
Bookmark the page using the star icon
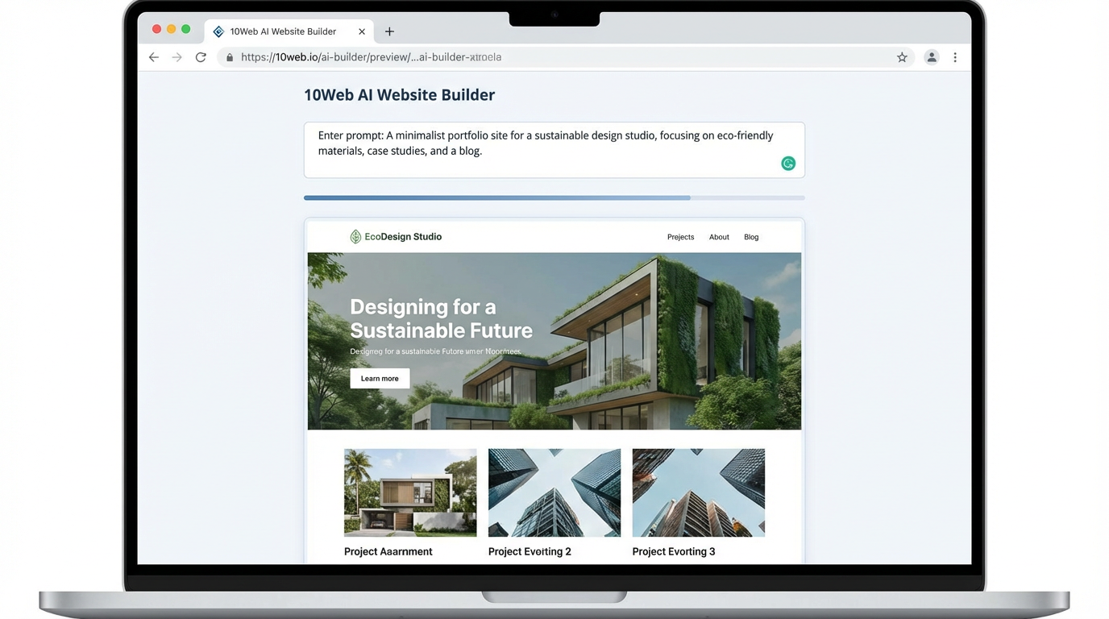click(x=902, y=56)
